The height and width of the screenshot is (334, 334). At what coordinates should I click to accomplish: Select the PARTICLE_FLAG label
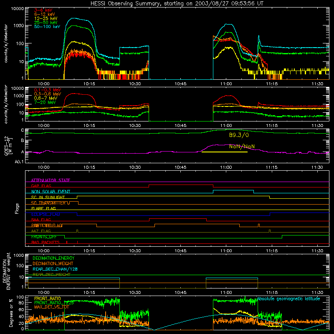(x=47, y=225)
